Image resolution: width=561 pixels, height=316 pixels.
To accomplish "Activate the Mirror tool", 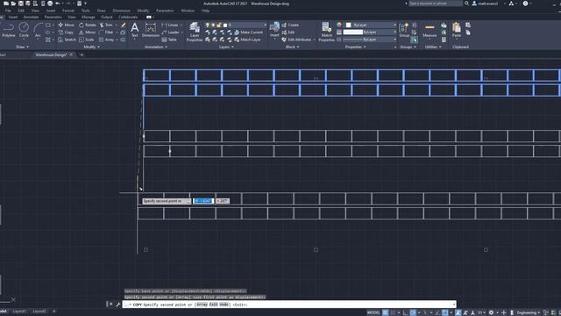I will (x=87, y=32).
